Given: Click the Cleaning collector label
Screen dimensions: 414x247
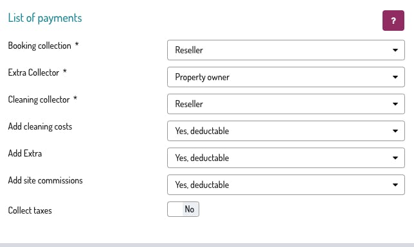Looking at the screenshot, I should (x=39, y=99).
